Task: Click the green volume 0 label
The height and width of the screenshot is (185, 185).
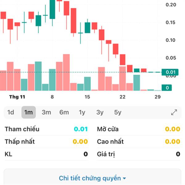Action: point(166,88)
